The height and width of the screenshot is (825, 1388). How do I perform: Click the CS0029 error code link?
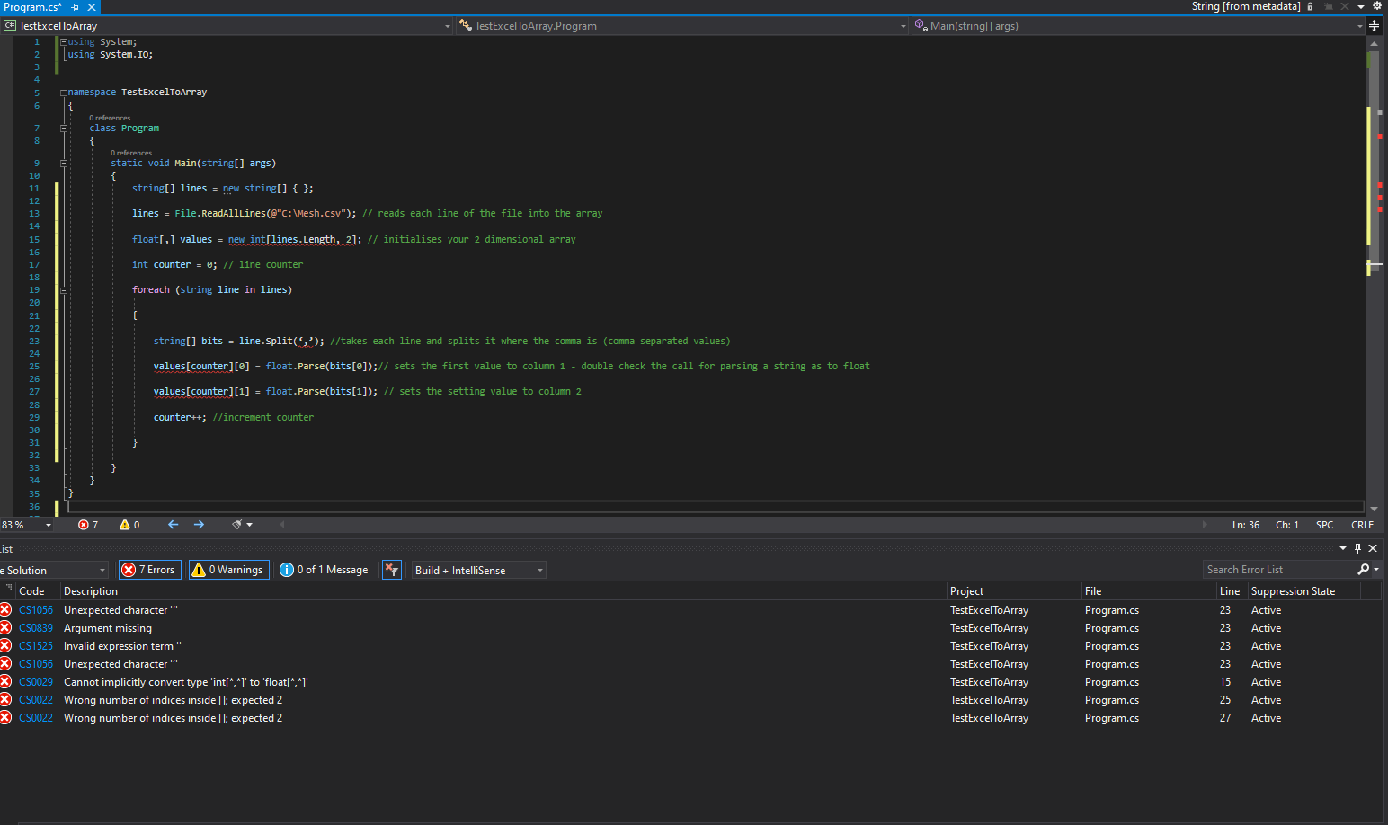[x=36, y=682]
